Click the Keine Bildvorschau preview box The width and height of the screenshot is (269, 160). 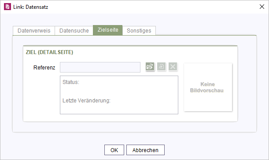[x=208, y=87]
